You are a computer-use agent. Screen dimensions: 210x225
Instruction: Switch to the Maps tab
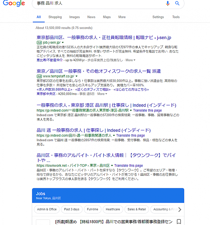[107, 17]
